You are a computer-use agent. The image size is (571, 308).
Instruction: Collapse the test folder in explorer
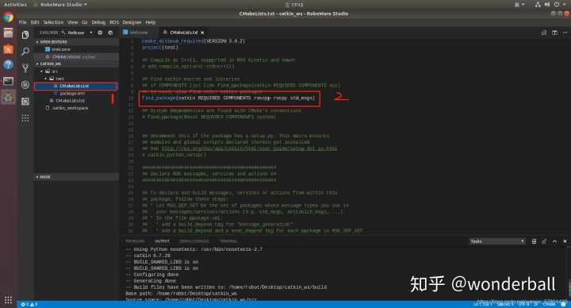46,79
